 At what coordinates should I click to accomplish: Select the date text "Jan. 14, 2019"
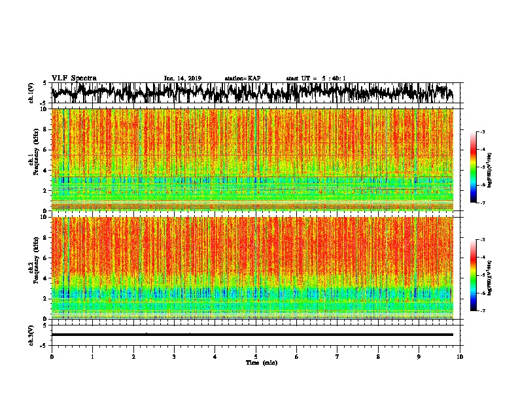click(182, 78)
